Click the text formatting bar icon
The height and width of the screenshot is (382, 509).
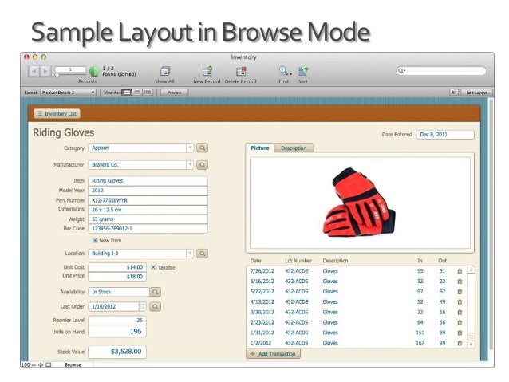click(x=454, y=93)
